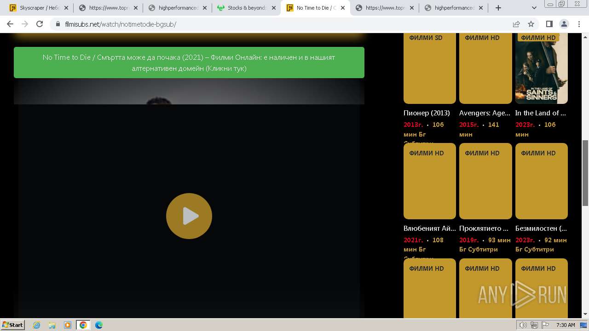This screenshot has width=589, height=331.
Task: Click the Безмилостен title link
Action: [x=541, y=228]
